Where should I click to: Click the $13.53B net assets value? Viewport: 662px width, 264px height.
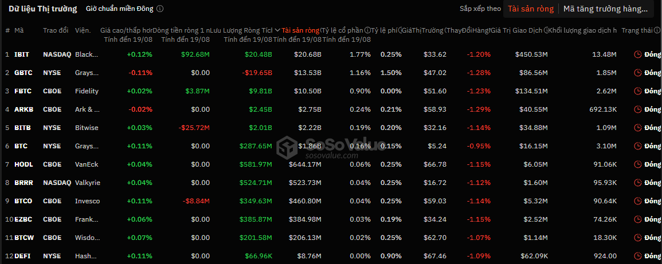(308, 73)
